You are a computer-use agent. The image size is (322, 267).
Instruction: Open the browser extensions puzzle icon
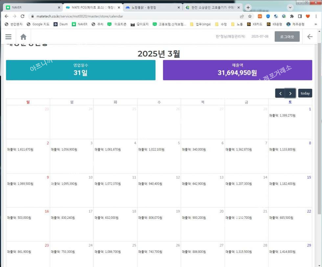pos(291,16)
